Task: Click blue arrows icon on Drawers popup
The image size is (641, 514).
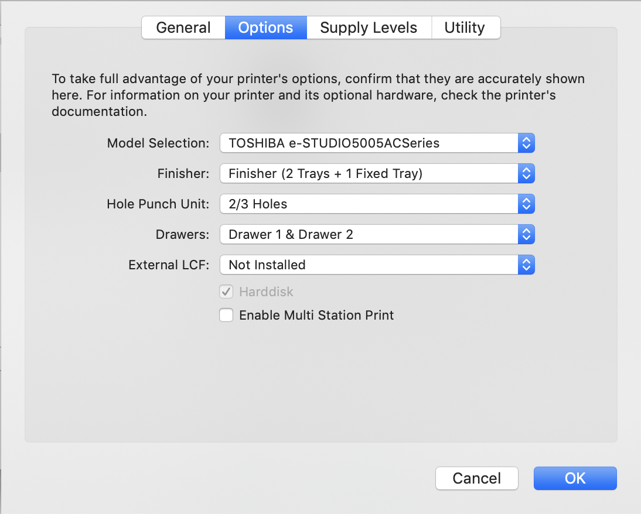Action: pos(526,234)
